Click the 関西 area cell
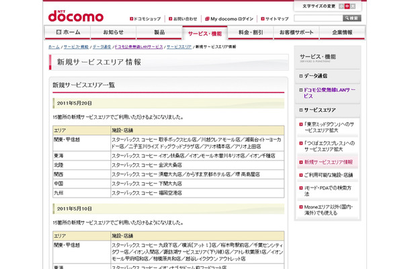410x269 pixels. pos(81,175)
